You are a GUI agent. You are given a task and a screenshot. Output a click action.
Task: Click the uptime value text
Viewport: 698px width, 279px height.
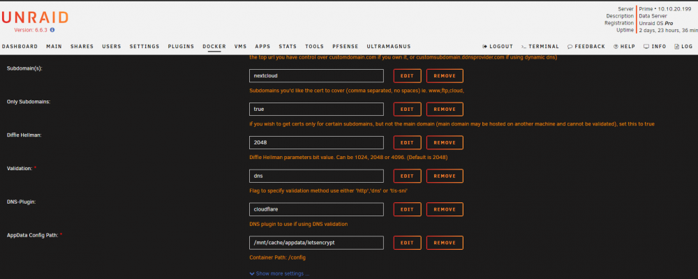(x=668, y=30)
